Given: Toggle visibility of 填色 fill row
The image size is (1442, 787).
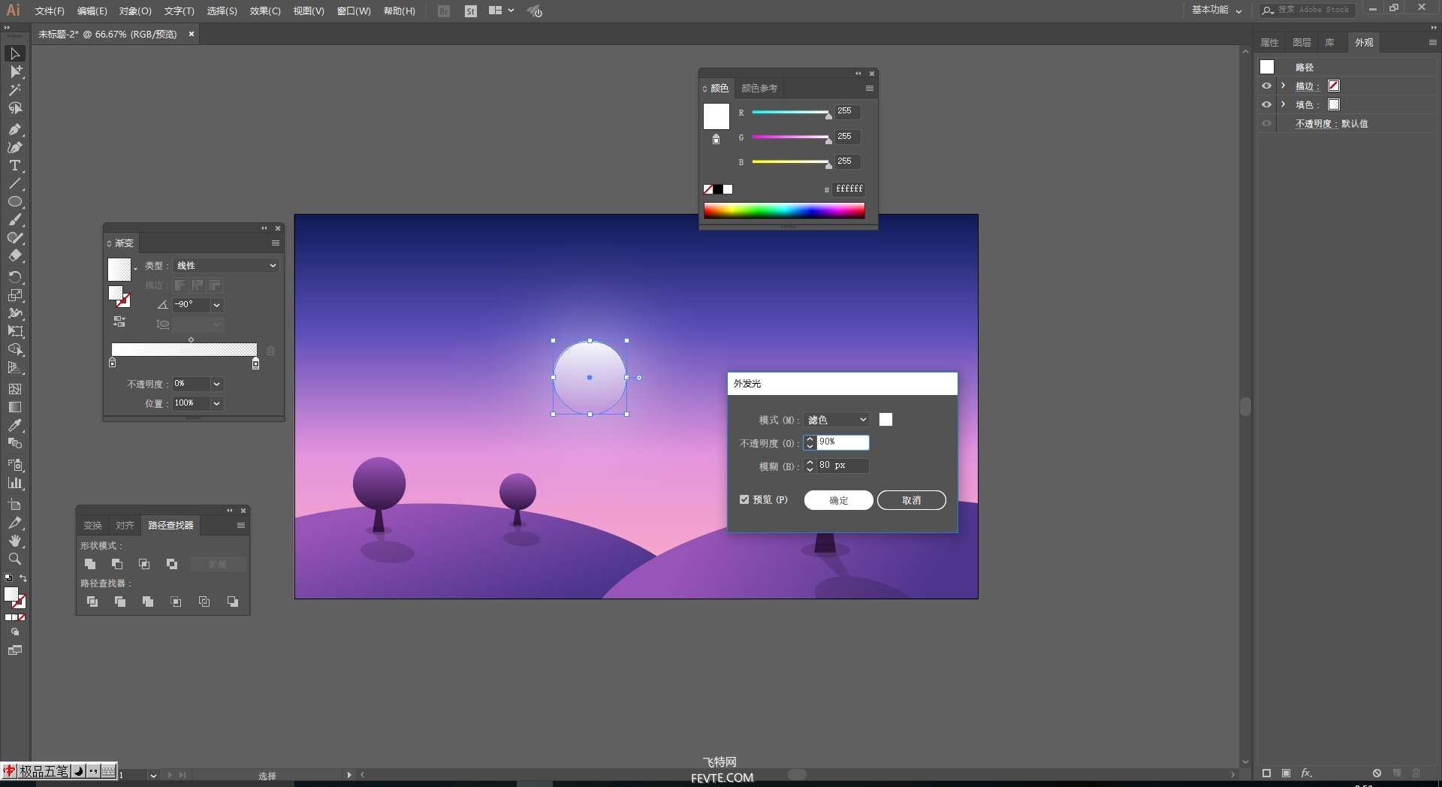Looking at the screenshot, I should coord(1267,104).
